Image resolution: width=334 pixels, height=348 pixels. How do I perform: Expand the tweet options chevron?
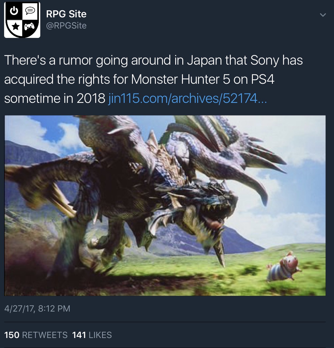pyautogui.click(x=323, y=15)
